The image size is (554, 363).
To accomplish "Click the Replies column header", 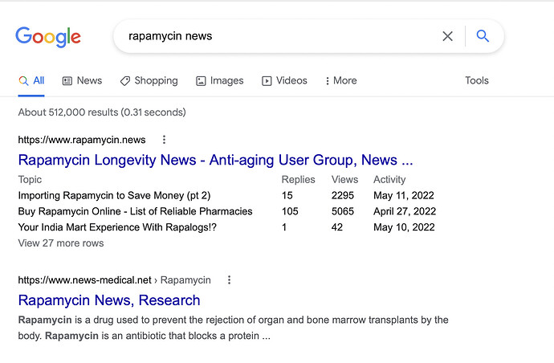I will pos(298,180).
